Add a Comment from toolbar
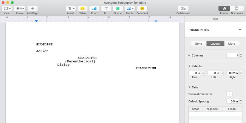The height and width of the screenshot is (123, 246). [x=142, y=9]
